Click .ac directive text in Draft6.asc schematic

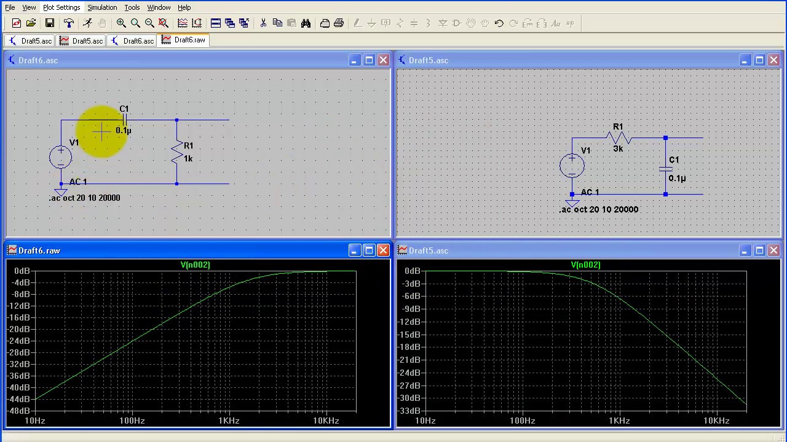point(85,198)
